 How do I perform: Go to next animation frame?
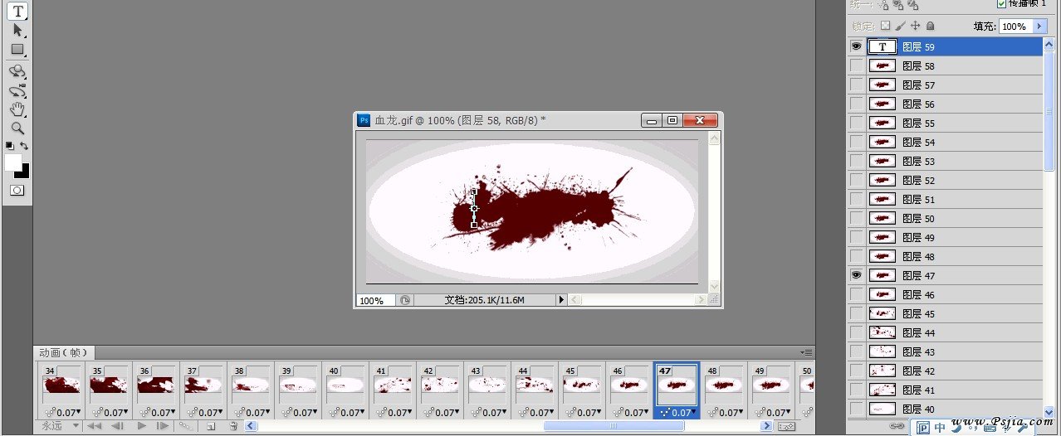(x=163, y=426)
